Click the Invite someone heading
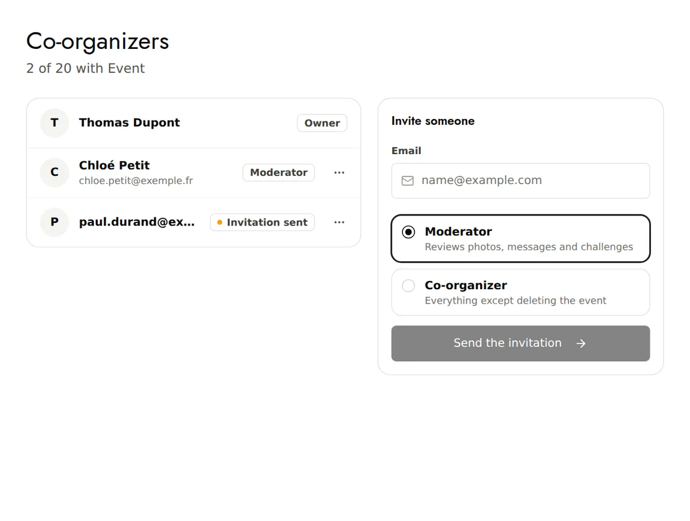Image resolution: width=690 pixels, height=521 pixels. tap(433, 121)
